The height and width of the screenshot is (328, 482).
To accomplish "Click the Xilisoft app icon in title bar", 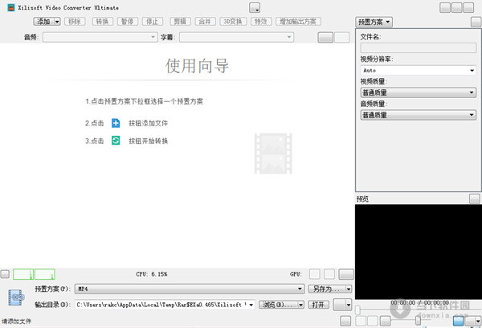I will pyautogui.click(x=11, y=8).
